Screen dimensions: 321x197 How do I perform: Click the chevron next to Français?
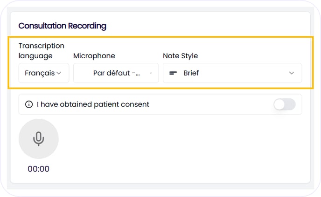(59, 73)
